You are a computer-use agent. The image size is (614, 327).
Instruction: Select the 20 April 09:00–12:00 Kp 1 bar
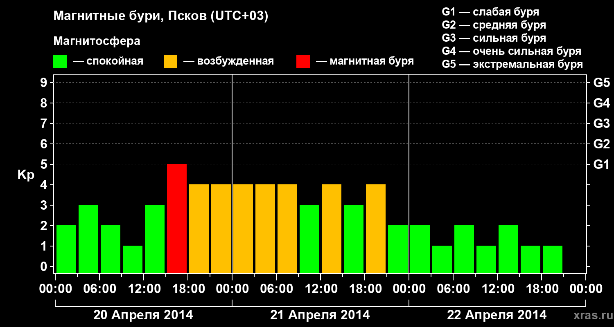click(133, 259)
